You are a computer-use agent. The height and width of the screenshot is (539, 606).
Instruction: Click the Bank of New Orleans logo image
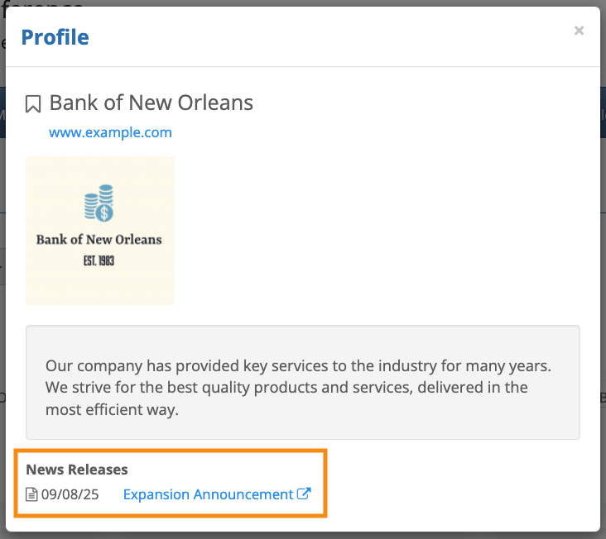(100, 231)
